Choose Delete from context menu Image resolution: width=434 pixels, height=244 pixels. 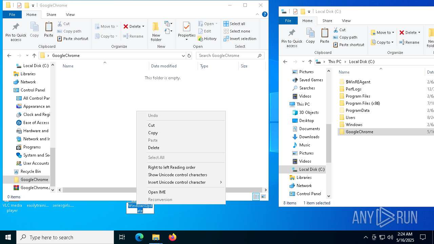click(181, 148)
